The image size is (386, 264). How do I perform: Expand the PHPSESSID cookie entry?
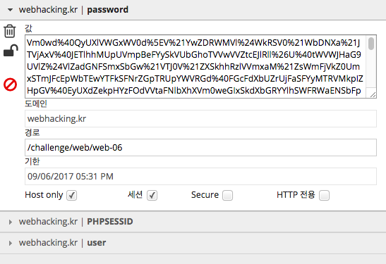[x=10, y=222]
